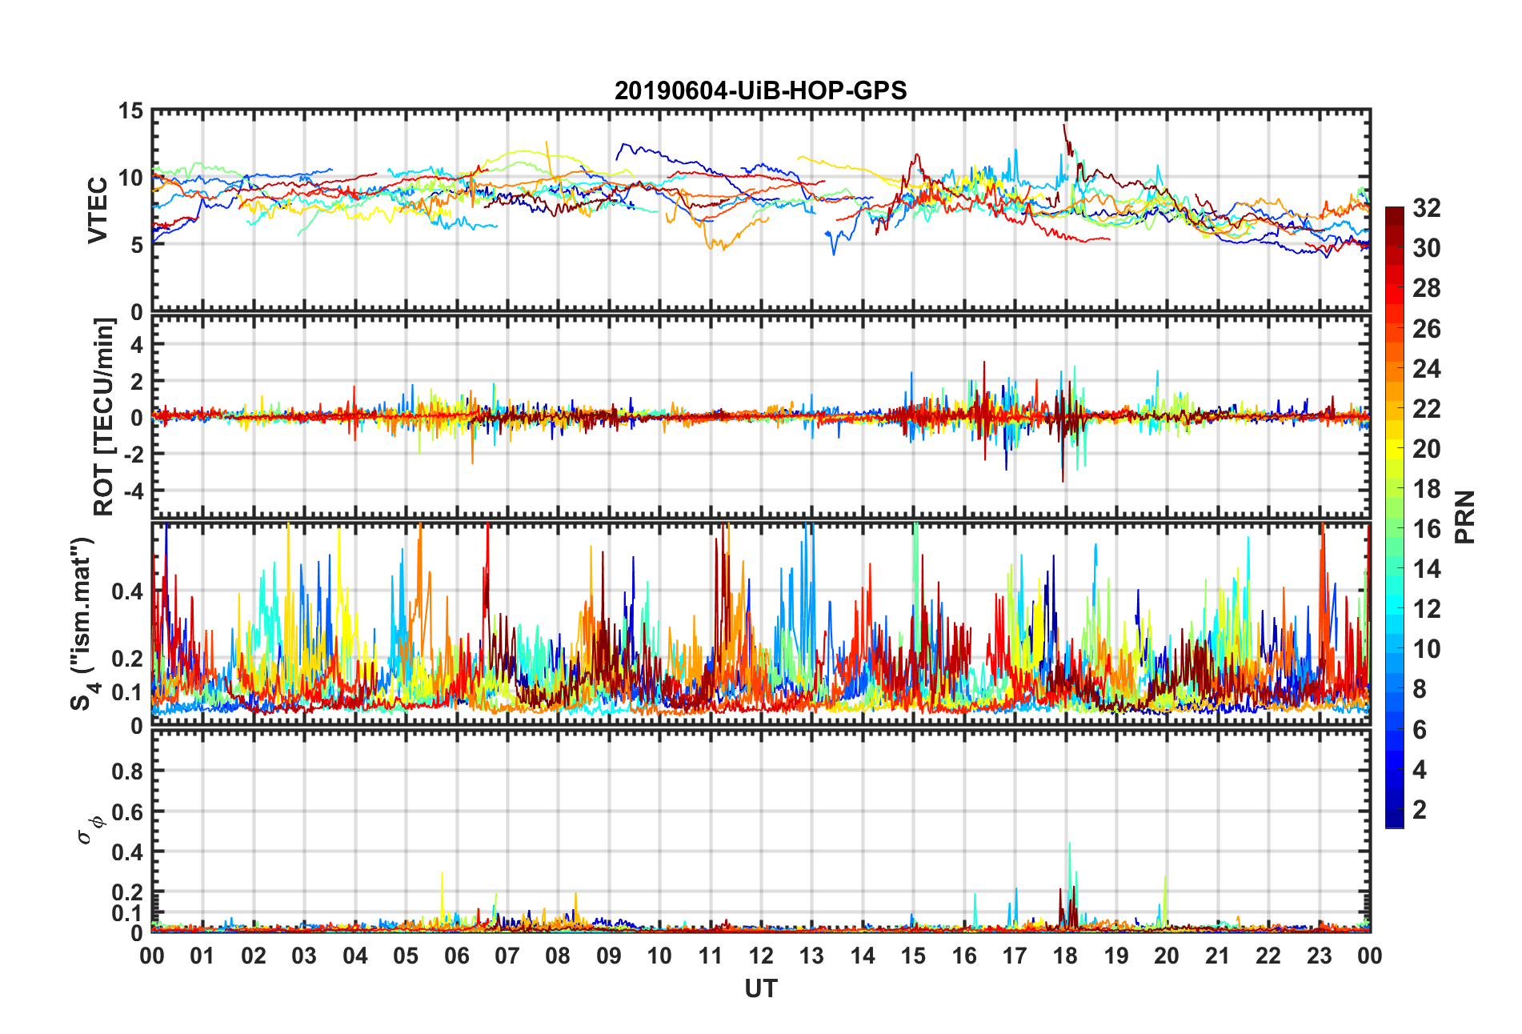Click the 12 tick on UT axis
The height and width of the screenshot is (1034, 1522).
point(761,956)
